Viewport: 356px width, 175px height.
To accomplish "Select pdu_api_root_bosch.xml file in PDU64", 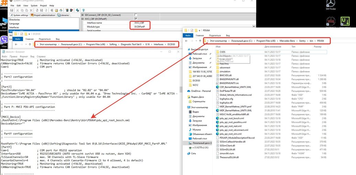I will 232,118.
